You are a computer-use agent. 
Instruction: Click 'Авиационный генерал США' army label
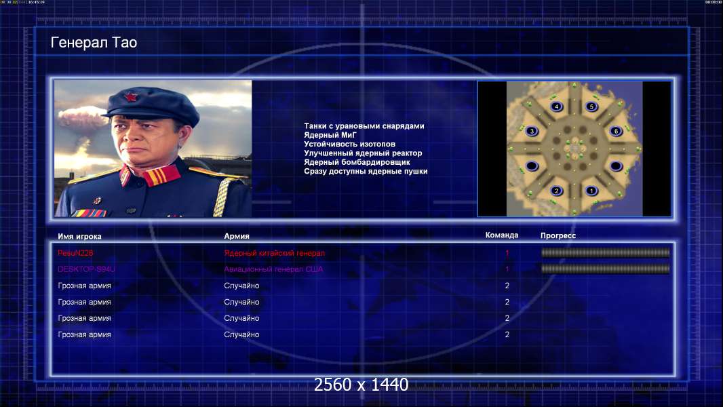pyautogui.click(x=273, y=269)
